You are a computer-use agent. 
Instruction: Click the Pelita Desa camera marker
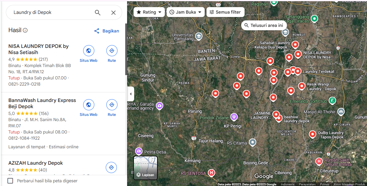[139, 151]
